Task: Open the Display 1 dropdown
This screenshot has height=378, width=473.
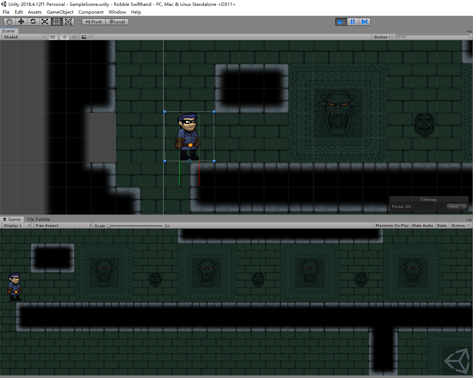Action: pyautogui.click(x=17, y=225)
